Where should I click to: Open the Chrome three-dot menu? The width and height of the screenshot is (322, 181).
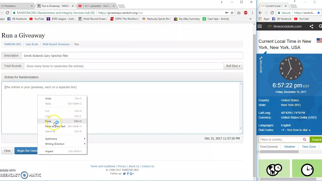pos(252,13)
